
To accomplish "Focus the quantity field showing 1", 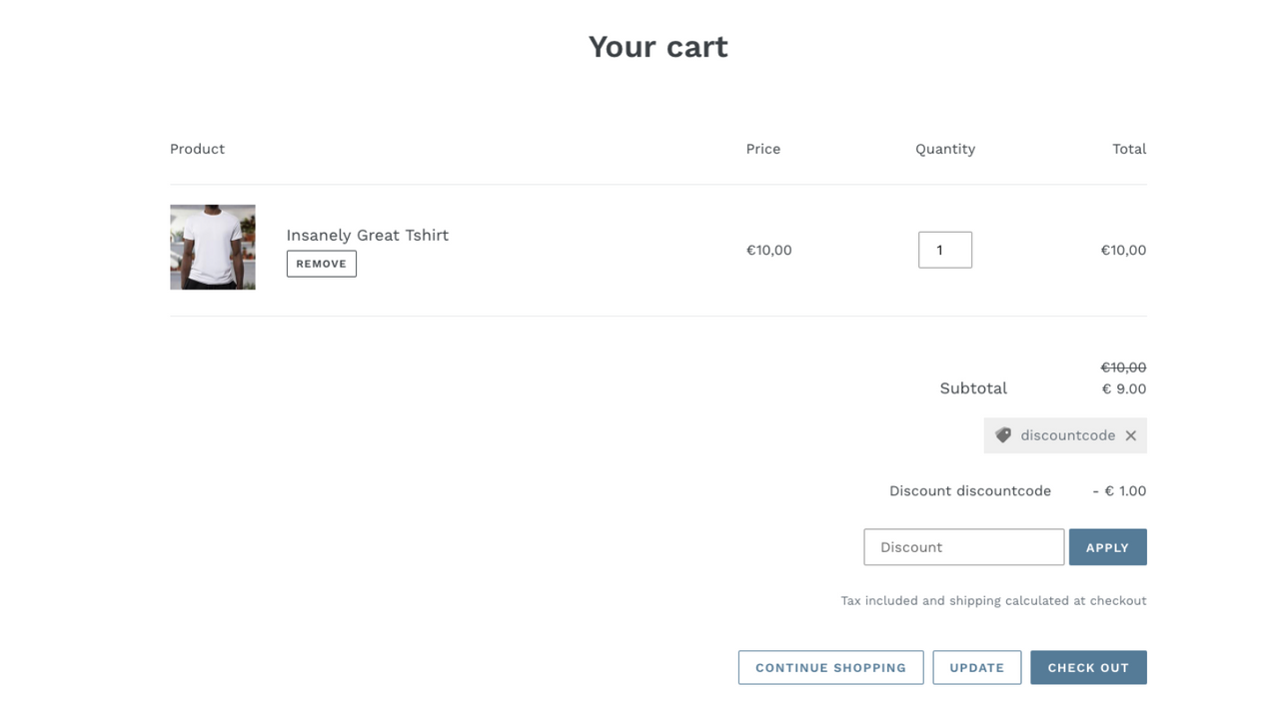I will [x=945, y=250].
